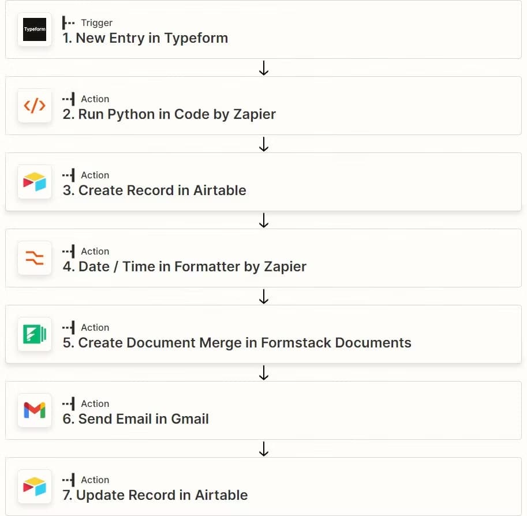The width and height of the screenshot is (527, 516).
Task: Click the arrow below the Formstack step
Action: [x=264, y=373]
